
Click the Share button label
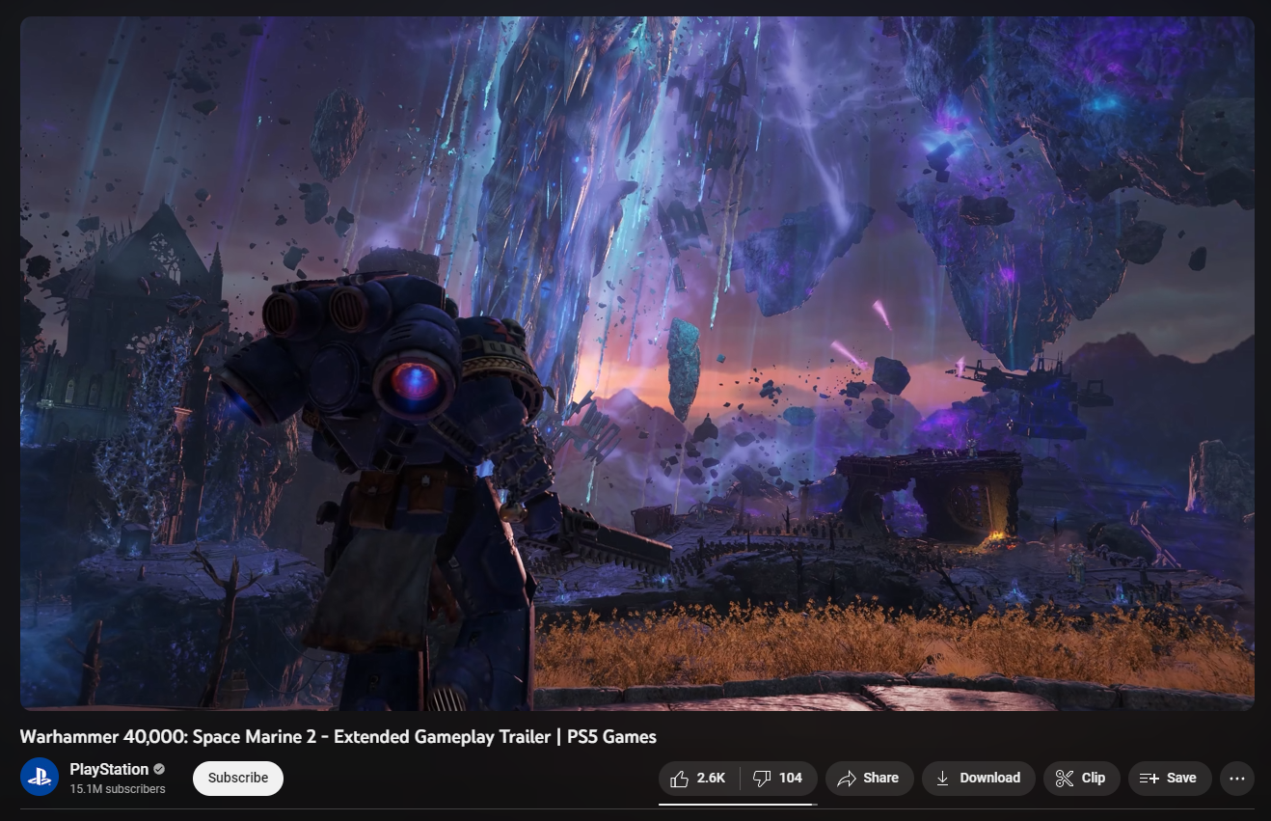click(x=879, y=778)
